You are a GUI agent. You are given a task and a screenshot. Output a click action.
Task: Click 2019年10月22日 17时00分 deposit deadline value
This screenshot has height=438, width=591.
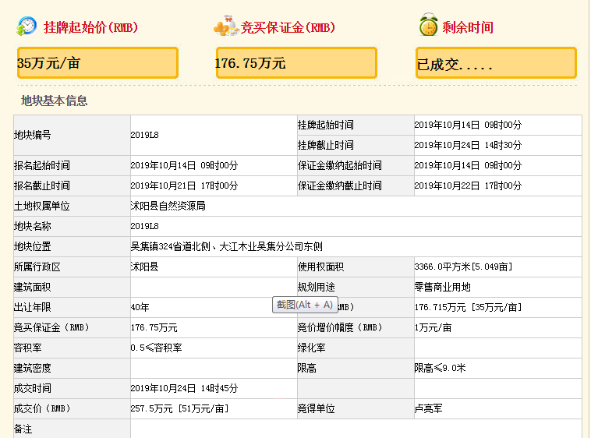(468, 186)
